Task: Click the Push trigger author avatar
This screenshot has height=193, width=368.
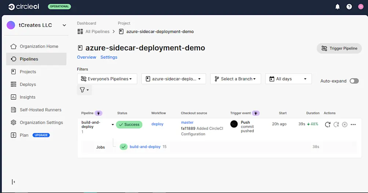Action: click(x=234, y=124)
